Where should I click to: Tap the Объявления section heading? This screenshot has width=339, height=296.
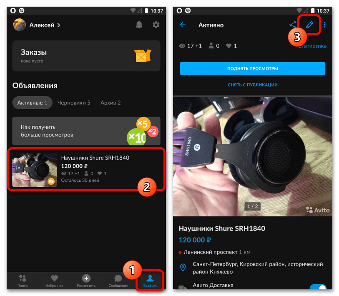tap(35, 85)
